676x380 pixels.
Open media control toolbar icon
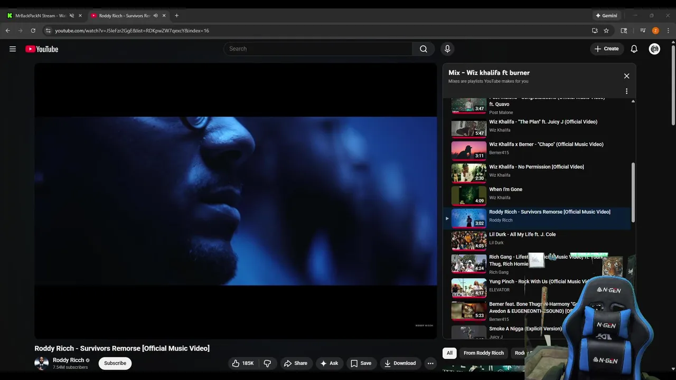tap(643, 31)
